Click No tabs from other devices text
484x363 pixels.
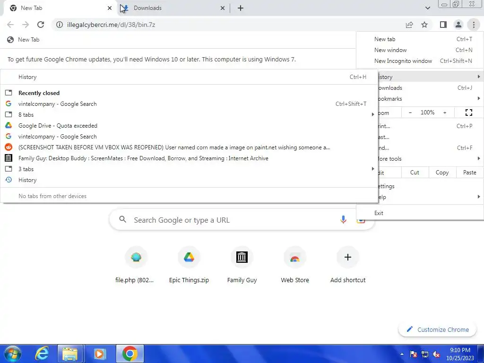click(52, 196)
